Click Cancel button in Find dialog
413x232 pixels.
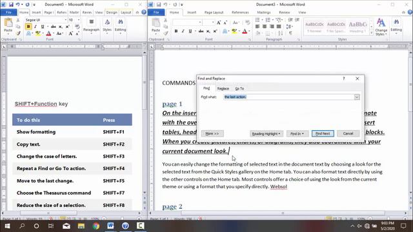click(x=348, y=133)
